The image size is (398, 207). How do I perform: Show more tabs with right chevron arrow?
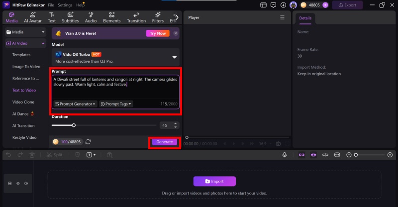177,17
